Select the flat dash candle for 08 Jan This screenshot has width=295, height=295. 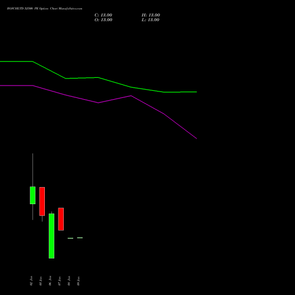pos(70,238)
